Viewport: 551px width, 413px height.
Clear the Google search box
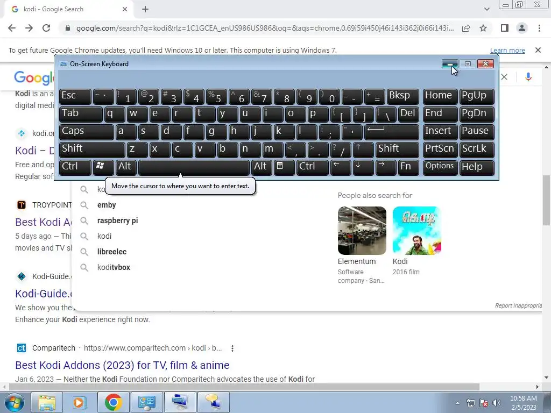pyautogui.click(x=504, y=77)
